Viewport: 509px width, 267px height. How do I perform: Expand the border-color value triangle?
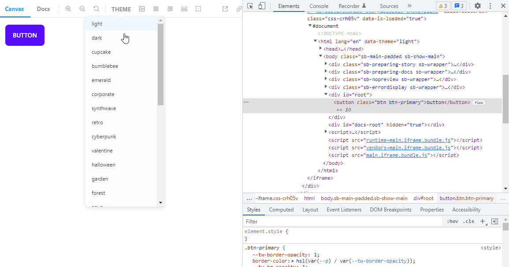click(293, 261)
